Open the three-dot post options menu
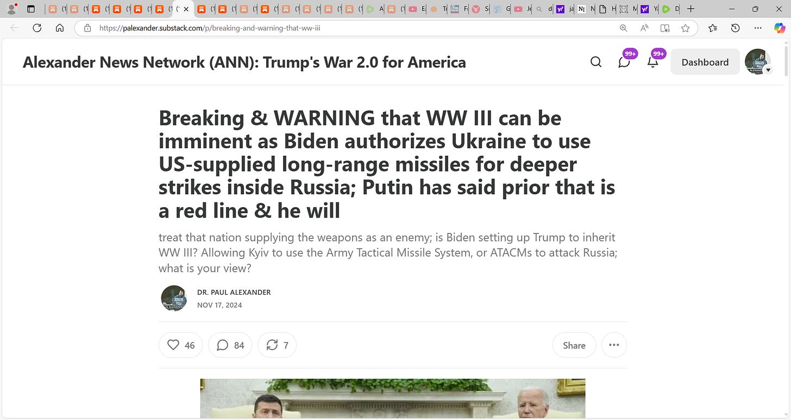The width and height of the screenshot is (791, 420). point(614,345)
